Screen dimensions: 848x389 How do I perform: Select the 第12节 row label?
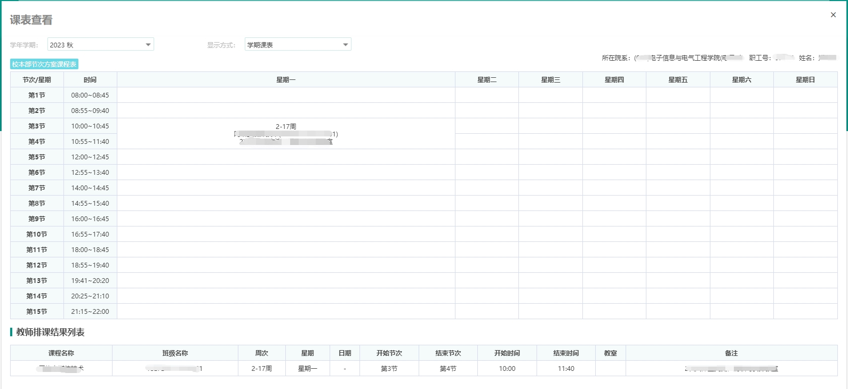(x=37, y=265)
